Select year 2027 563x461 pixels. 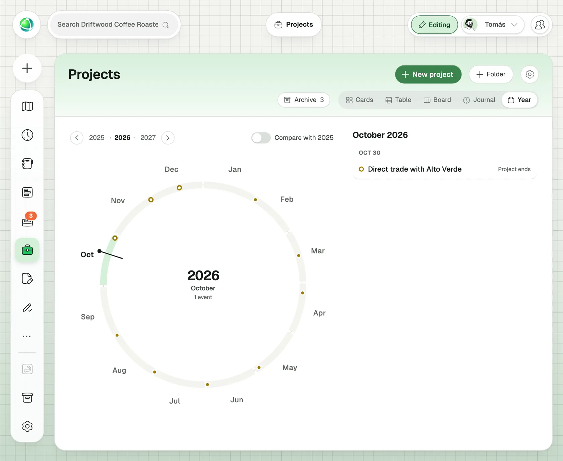point(148,138)
